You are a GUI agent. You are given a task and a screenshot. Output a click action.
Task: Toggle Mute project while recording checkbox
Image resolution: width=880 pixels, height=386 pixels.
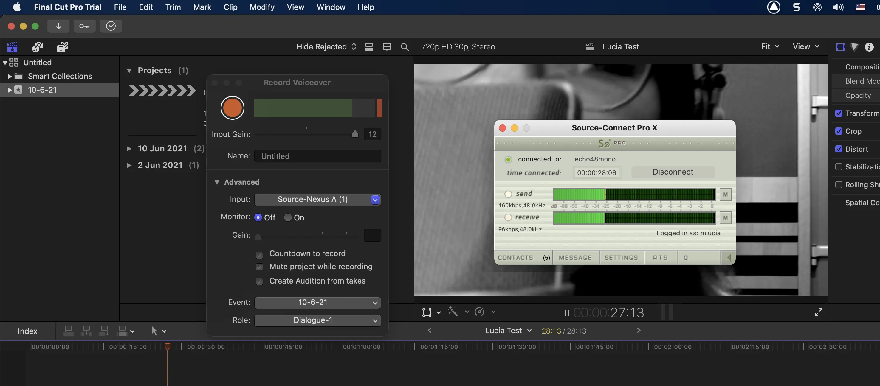pyautogui.click(x=259, y=267)
